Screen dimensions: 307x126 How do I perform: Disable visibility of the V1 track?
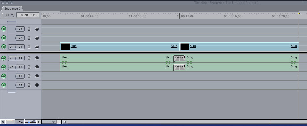[4, 47]
